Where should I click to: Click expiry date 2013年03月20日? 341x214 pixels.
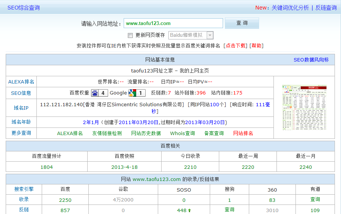(x=205, y=123)
